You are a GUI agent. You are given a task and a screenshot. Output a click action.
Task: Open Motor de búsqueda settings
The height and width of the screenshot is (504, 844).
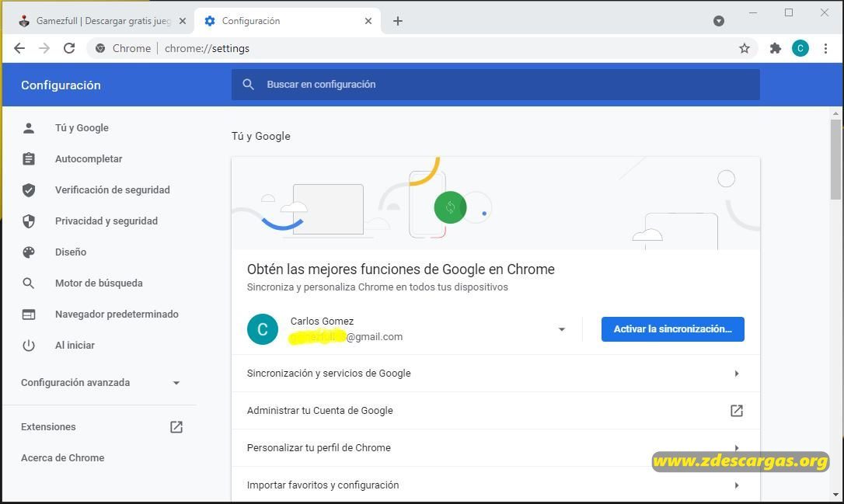tap(99, 283)
